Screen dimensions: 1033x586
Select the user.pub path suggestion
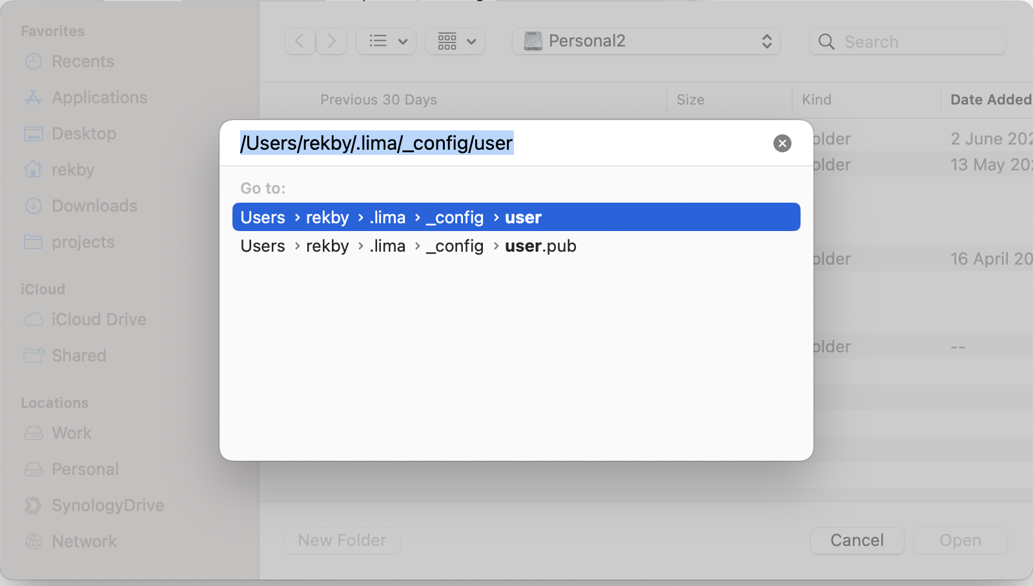pyautogui.click(x=408, y=246)
